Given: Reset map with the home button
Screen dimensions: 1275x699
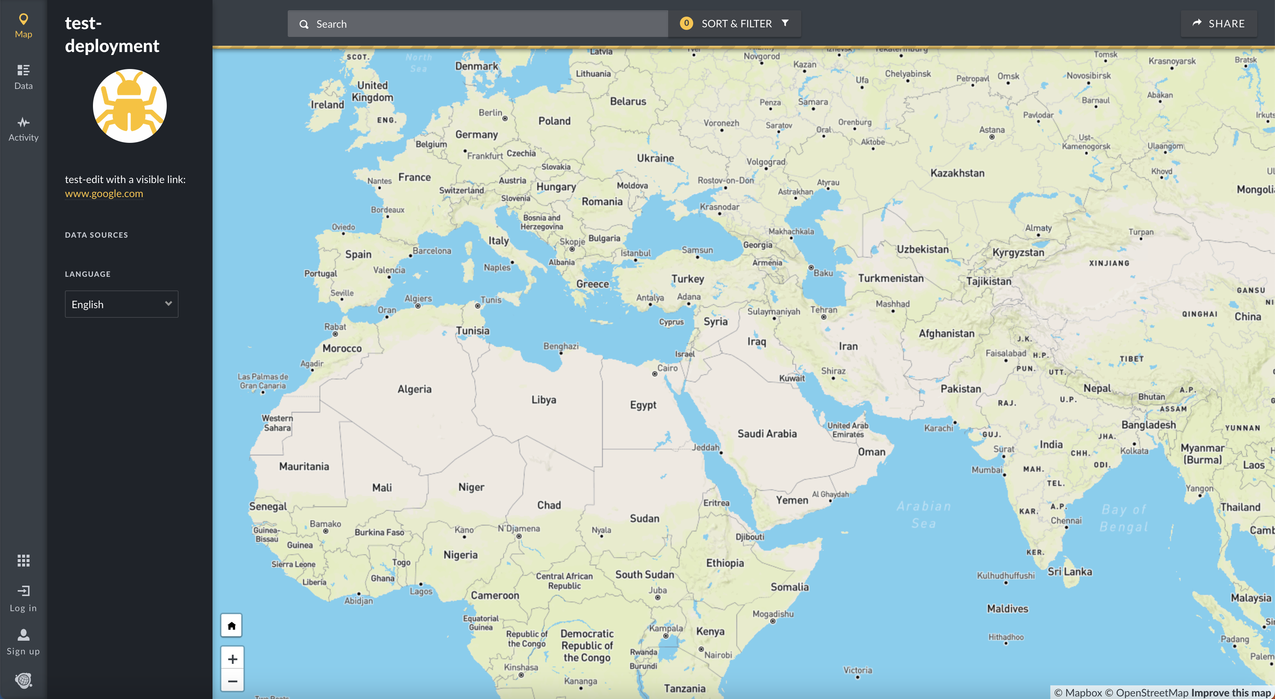Looking at the screenshot, I should (x=232, y=626).
